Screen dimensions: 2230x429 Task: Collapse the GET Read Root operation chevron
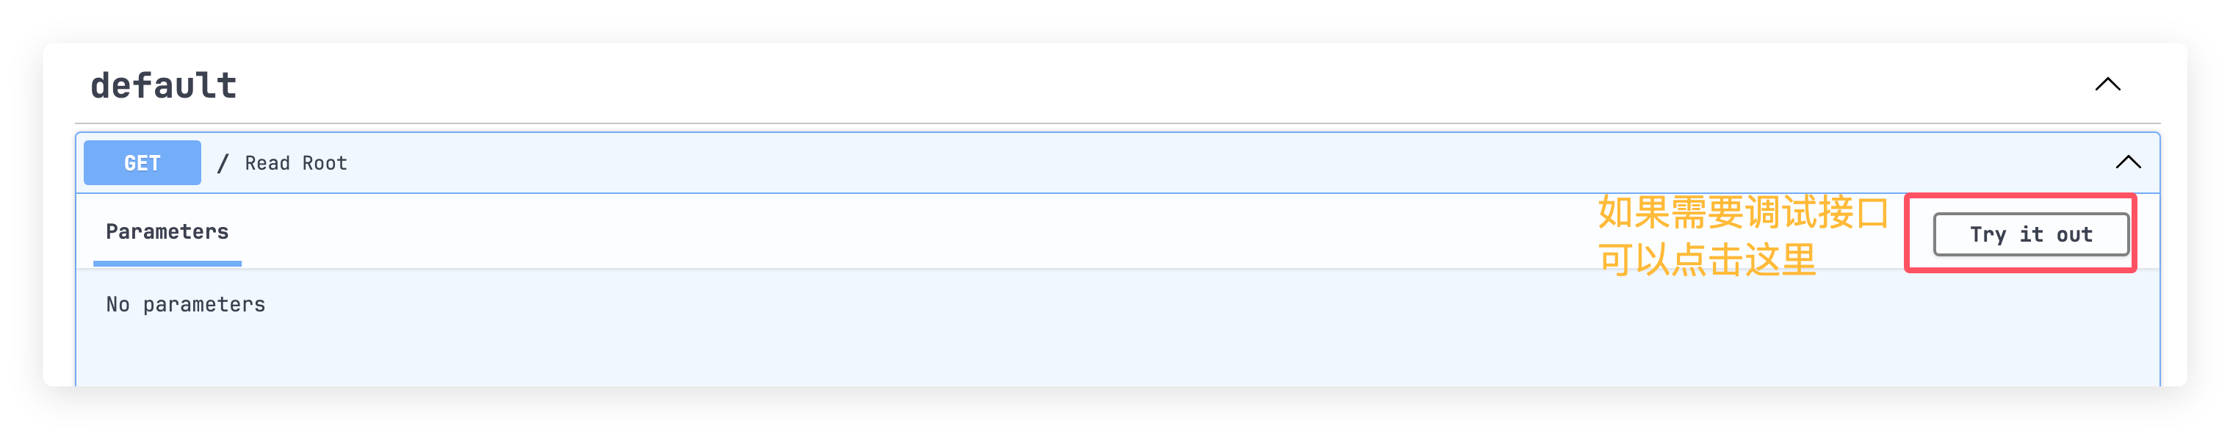point(2128,162)
